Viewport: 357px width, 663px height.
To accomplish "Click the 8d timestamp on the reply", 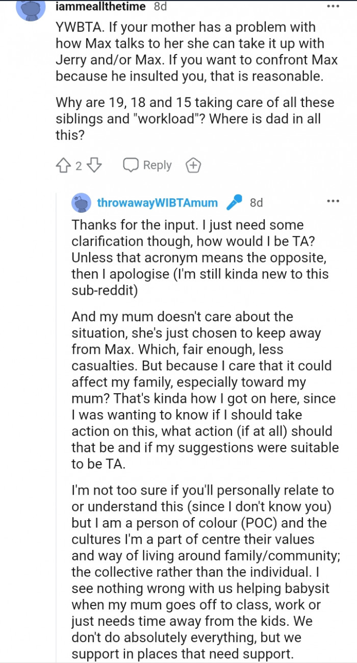I will [x=257, y=202].
